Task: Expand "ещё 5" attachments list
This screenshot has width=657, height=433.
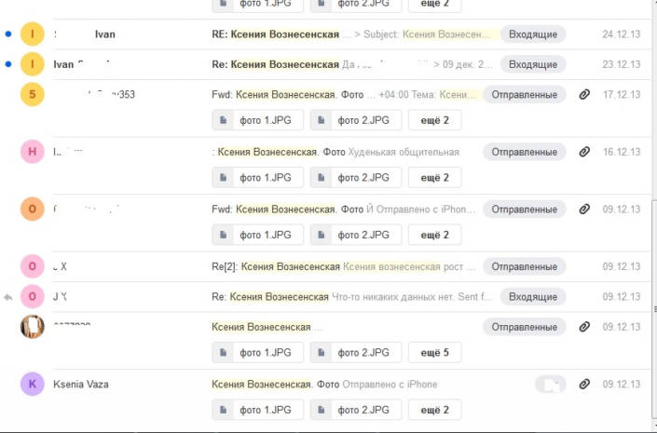Action: pos(434,353)
